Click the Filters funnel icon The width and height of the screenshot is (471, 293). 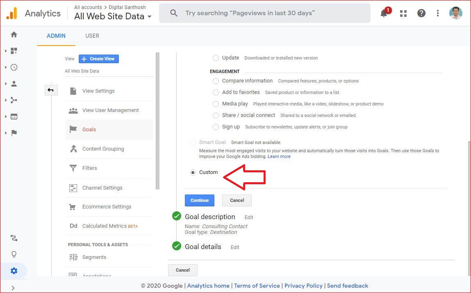[x=73, y=168]
